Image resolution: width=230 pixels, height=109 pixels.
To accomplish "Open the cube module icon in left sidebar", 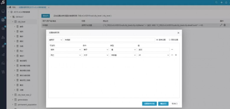I will pos(3,28).
